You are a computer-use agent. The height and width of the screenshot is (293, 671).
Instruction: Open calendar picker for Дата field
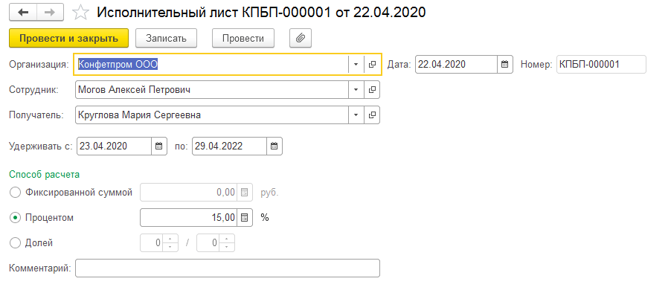(x=505, y=65)
